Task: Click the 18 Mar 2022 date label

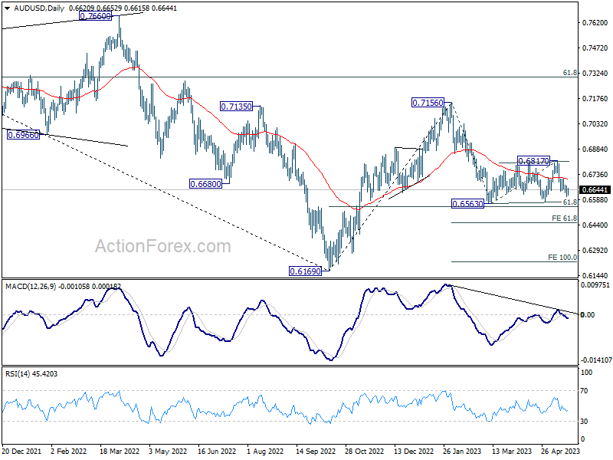Action: [120, 452]
